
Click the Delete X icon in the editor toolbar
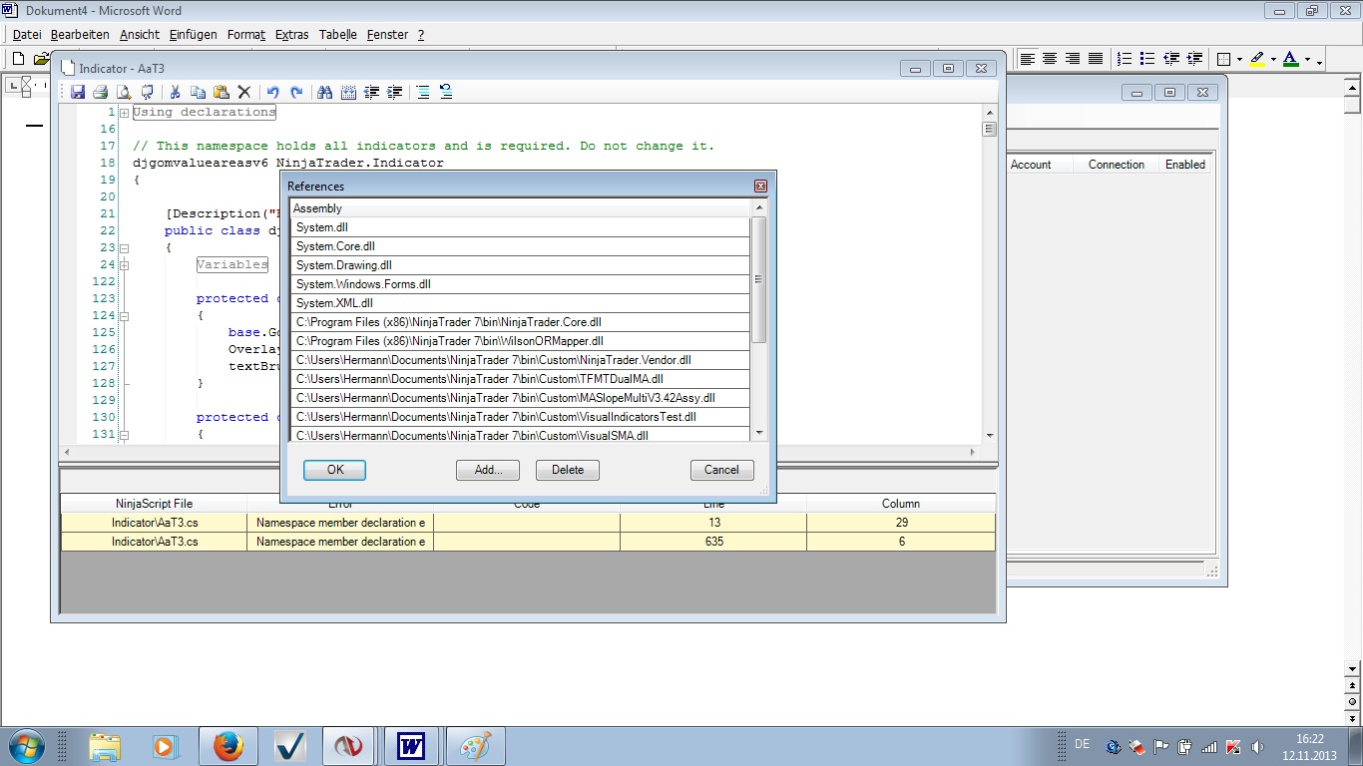[x=243, y=92]
